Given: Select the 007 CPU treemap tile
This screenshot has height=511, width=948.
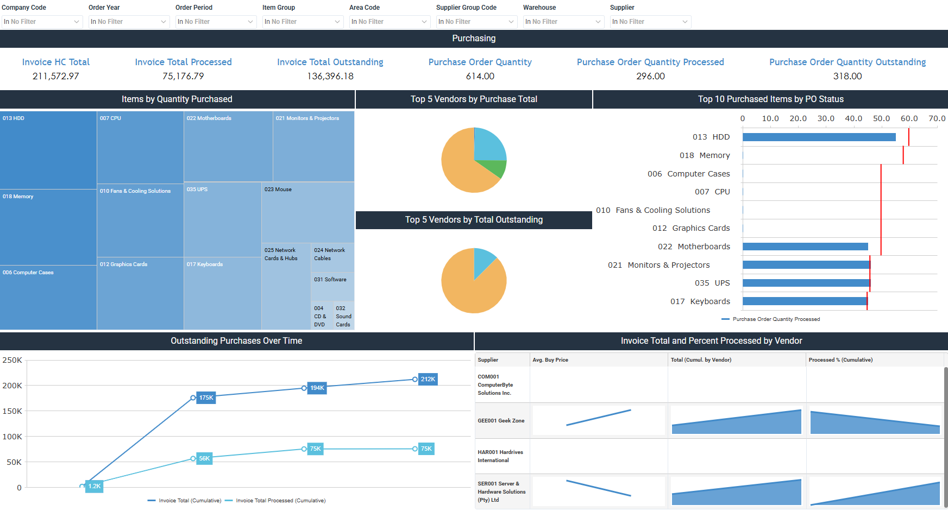Looking at the screenshot, I should pos(140,148).
